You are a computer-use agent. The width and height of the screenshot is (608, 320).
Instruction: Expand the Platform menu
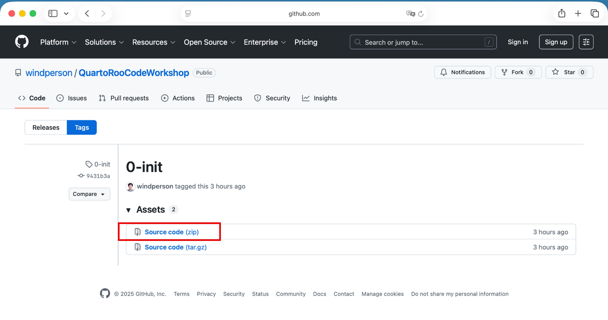(x=58, y=42)
